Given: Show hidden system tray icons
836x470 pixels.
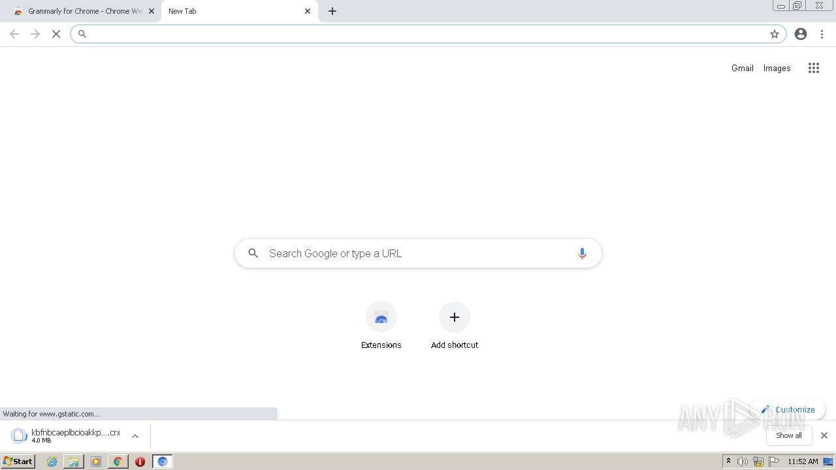Looking at the screenshot, I should [728, 462].
